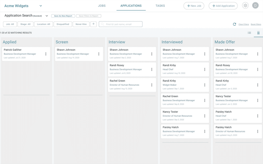Toggle the Disqualified filter
This screenshot has width=263, height=164.
pyautogui.click(x=63, y=24)
